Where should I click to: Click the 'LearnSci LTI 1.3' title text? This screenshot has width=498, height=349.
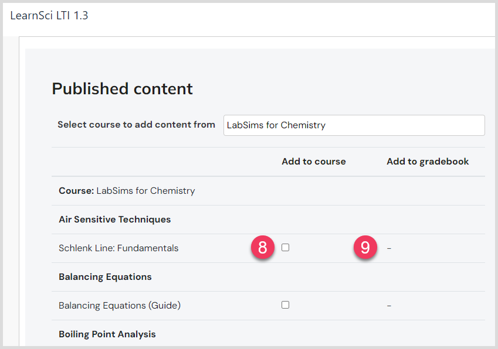tap(49, 16)
